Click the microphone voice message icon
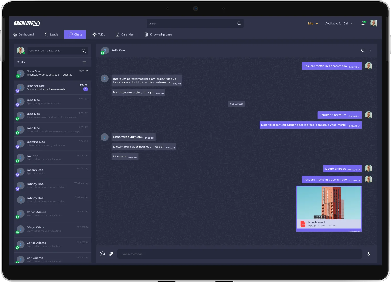Screen dimensions: 391x282 (369, 254)
